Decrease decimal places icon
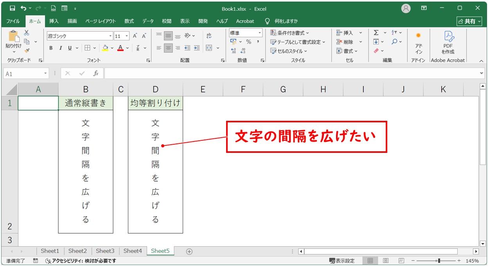 click(x=243, y=51)
